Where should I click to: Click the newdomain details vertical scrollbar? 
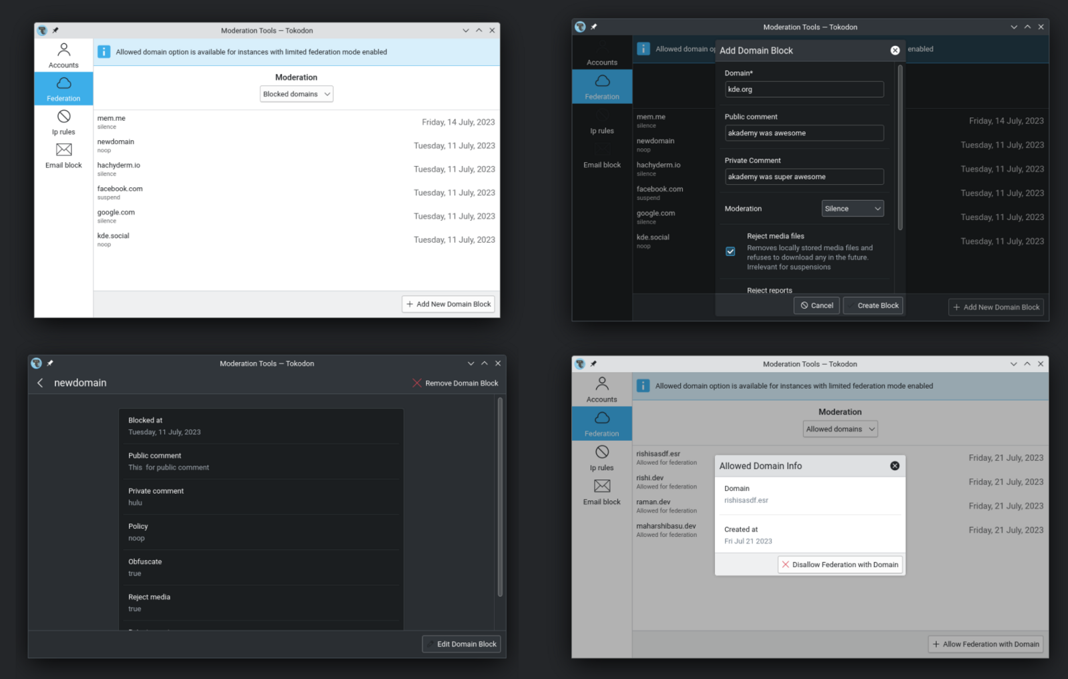(x=500, y=497)
